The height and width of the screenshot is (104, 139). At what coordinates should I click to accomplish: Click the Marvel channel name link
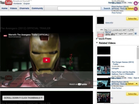click(x=108, y=32)
